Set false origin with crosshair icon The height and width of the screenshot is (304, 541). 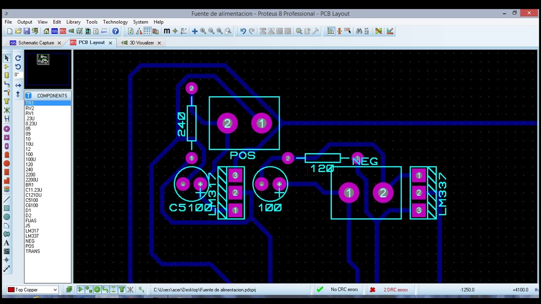175,31
